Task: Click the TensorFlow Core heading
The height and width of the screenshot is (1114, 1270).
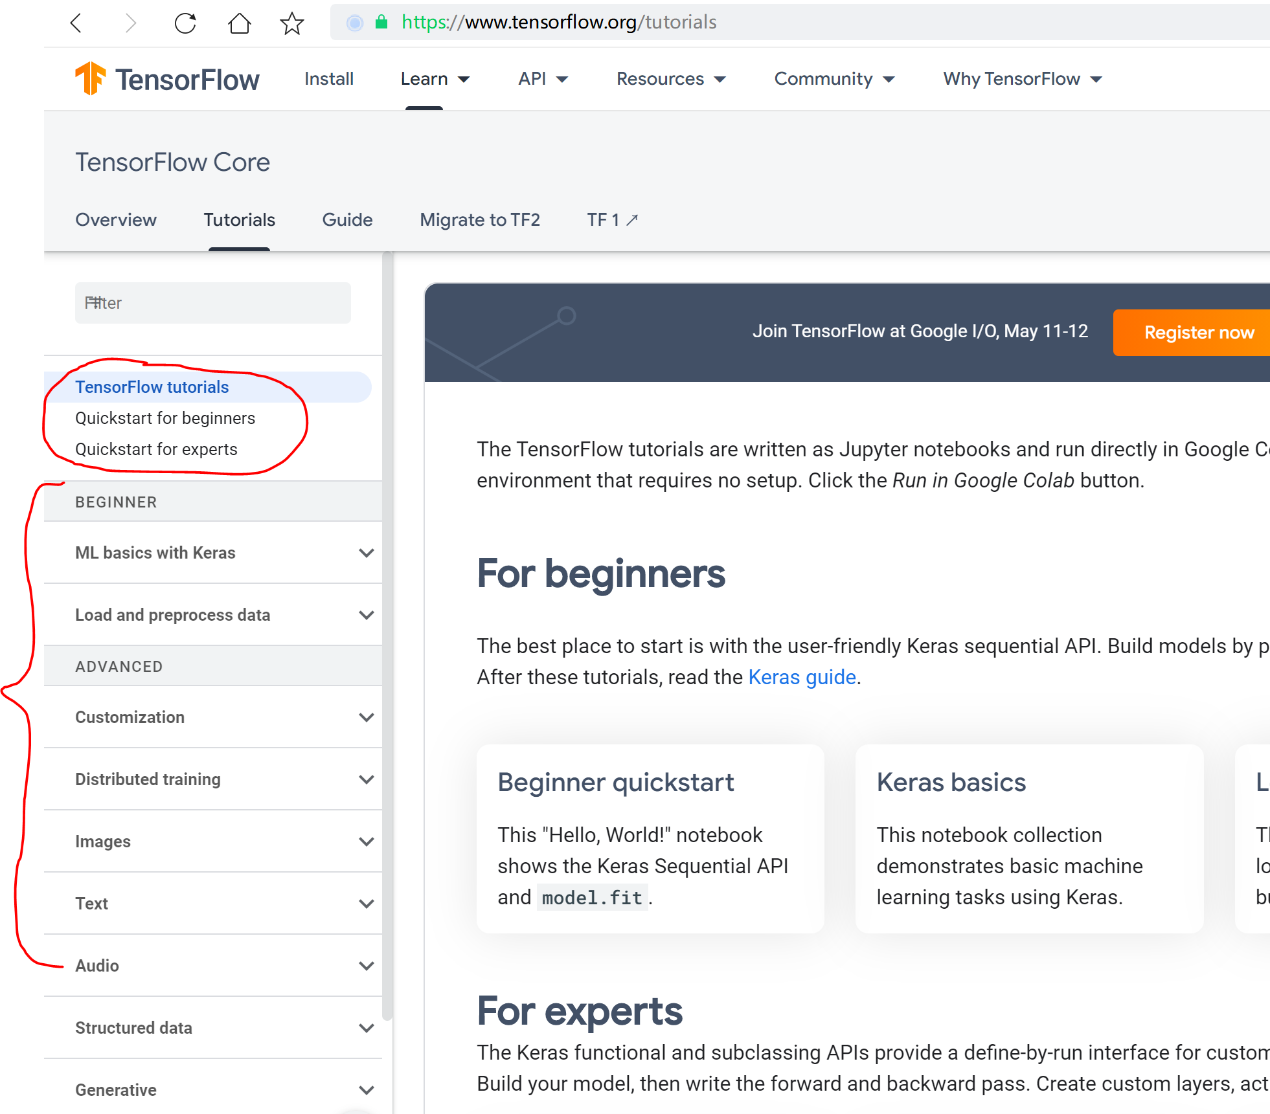Action: pyautogui.click(x=172, y=162)
